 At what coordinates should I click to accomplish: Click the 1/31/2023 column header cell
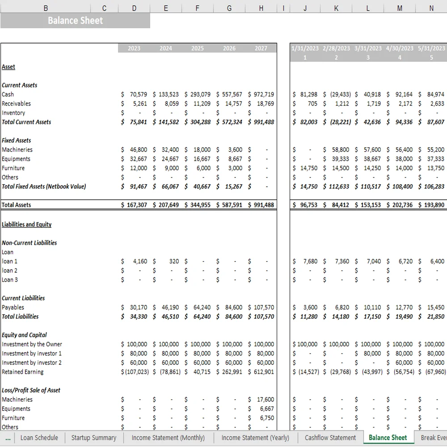pyautogui.click(x=305, y=48)
